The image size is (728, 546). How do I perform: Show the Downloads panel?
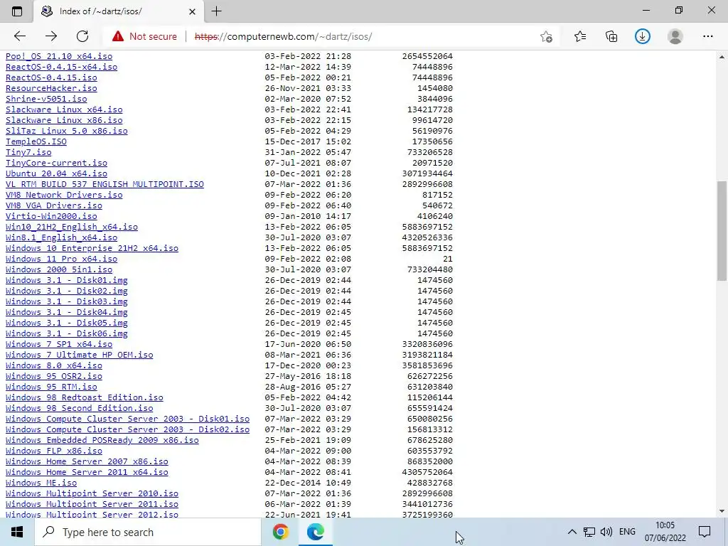click(x=643, y=36)
